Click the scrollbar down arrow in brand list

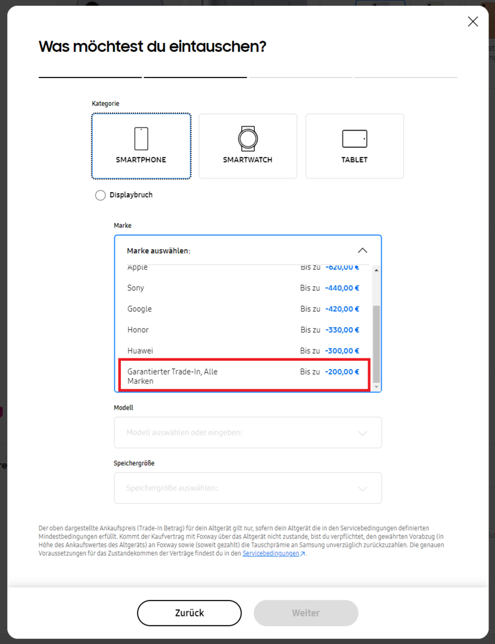(375, 388)
